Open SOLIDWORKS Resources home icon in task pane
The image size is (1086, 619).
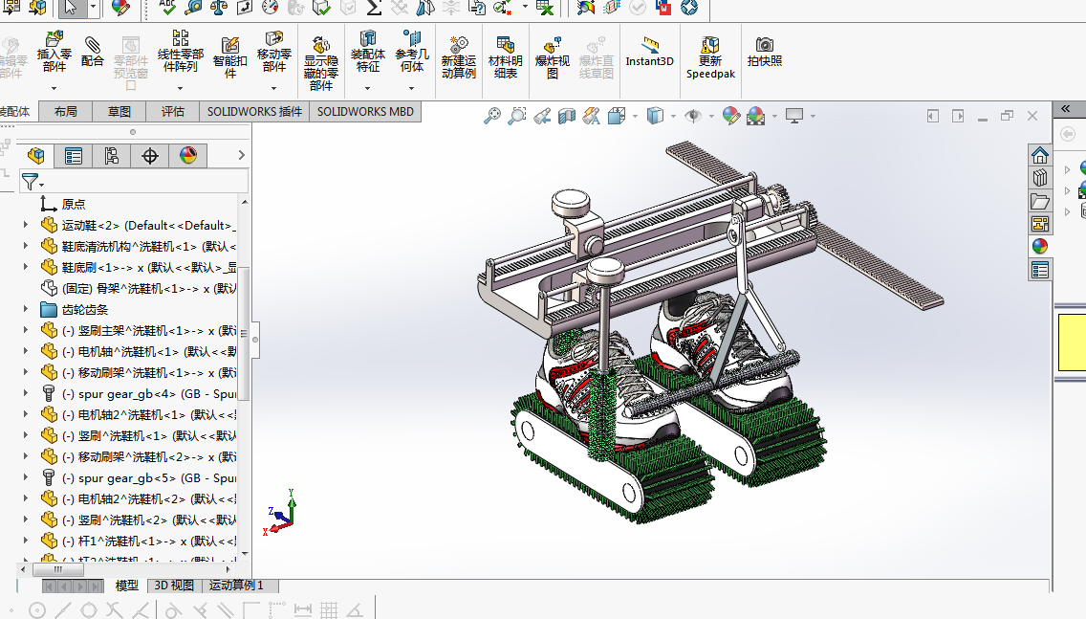pos(1039,155)
